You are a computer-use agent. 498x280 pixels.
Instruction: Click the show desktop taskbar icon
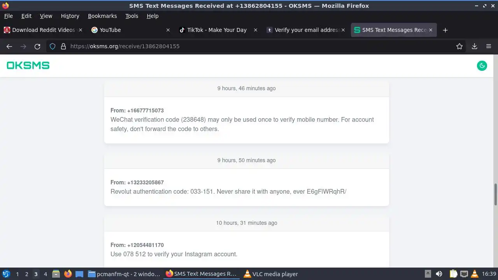79,274
